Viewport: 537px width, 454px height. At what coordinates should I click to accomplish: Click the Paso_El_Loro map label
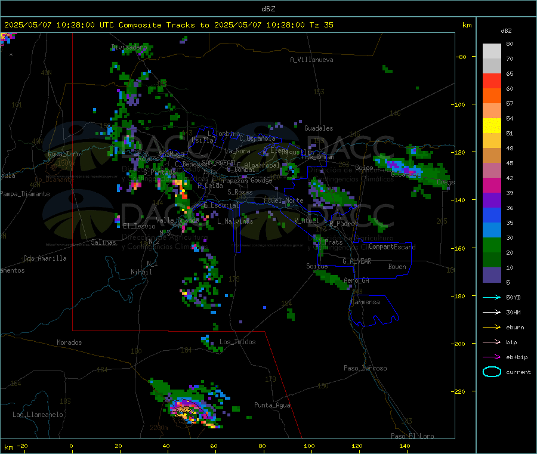(x=412, y=436)
